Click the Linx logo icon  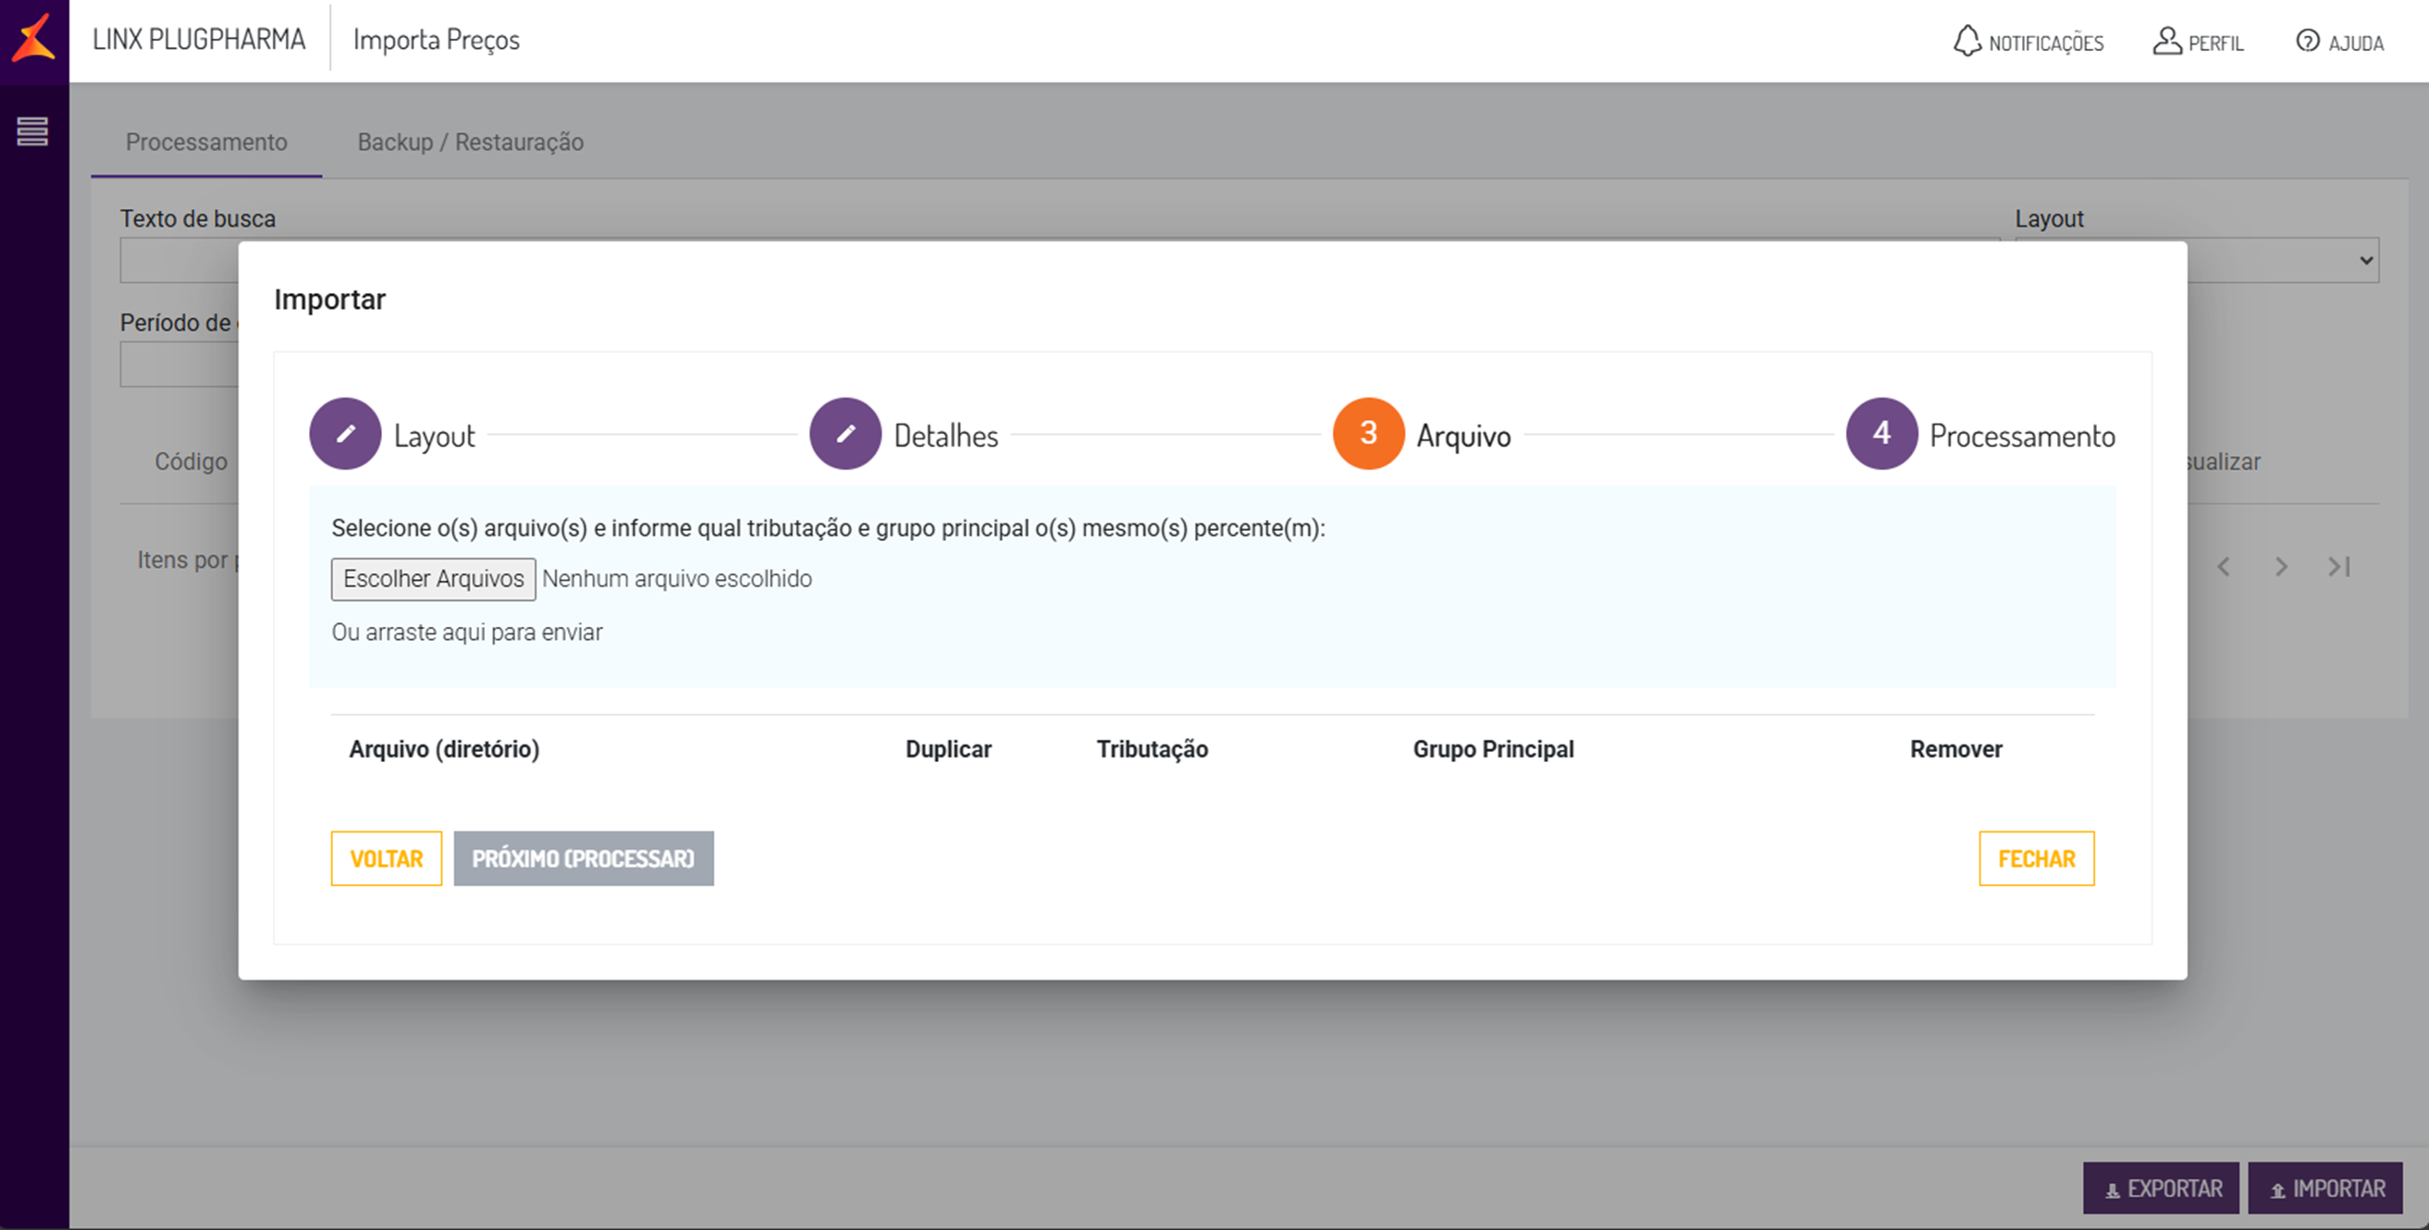(34, 40)
